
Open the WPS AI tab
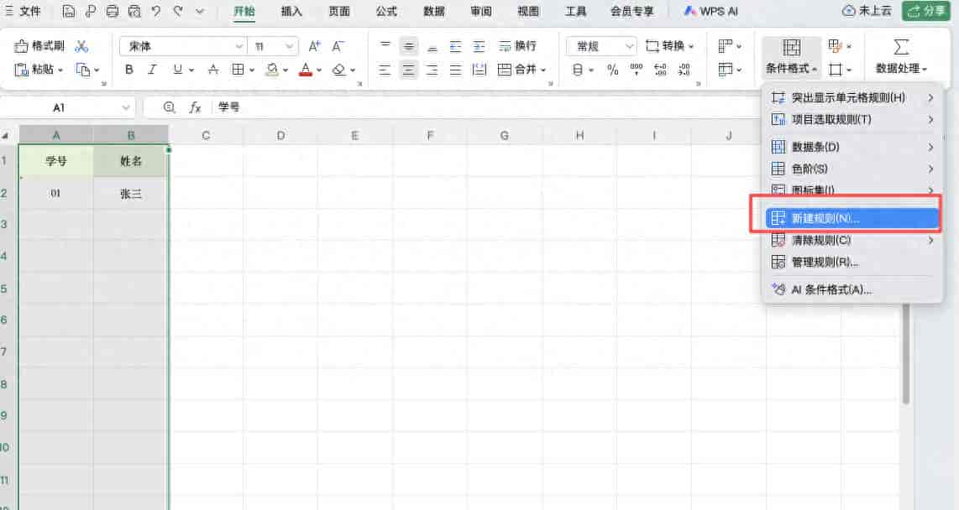[710, 11]
